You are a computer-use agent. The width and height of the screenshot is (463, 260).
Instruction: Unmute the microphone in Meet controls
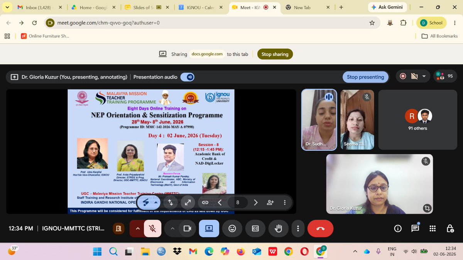click(153, 228)
